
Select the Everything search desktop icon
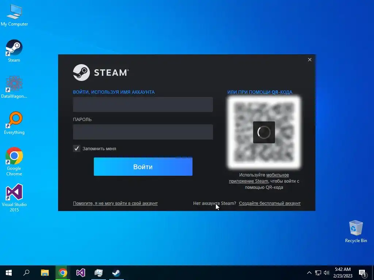[14, 123]
